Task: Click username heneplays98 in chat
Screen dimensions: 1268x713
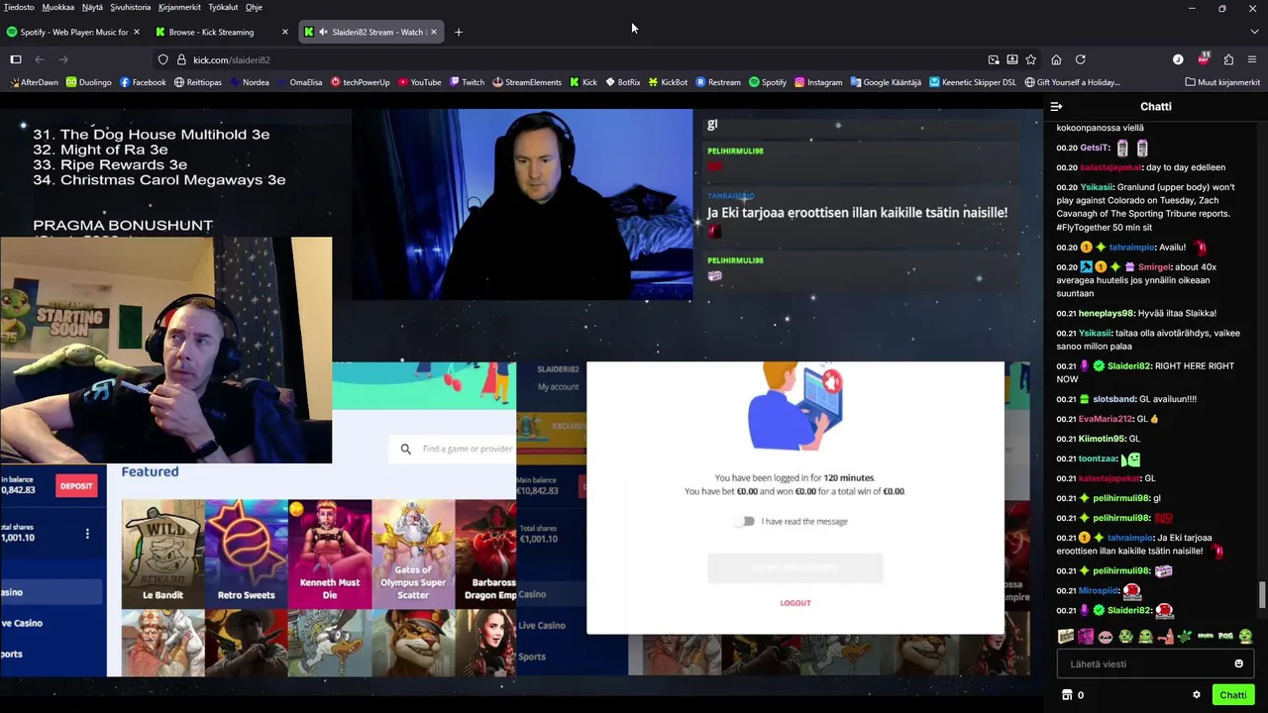Action: [1106, 313]
